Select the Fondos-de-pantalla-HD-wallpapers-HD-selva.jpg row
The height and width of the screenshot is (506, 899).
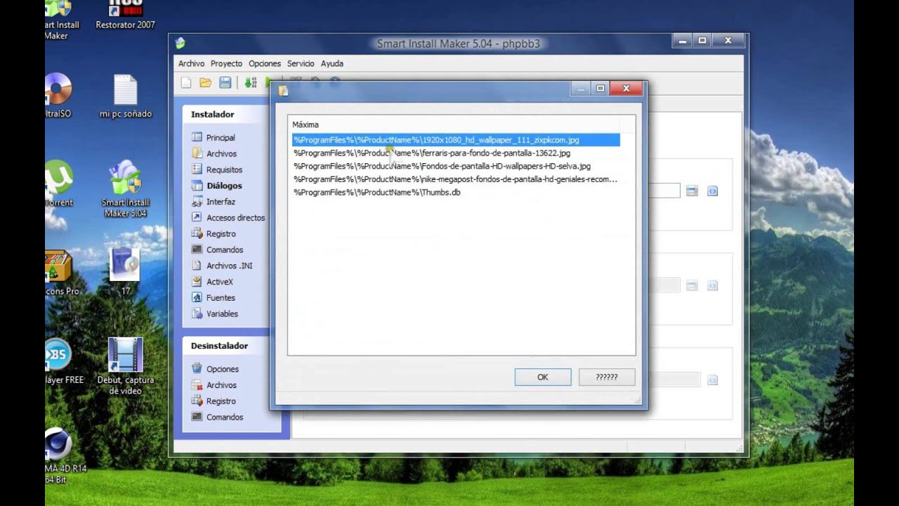coord(456,166)
